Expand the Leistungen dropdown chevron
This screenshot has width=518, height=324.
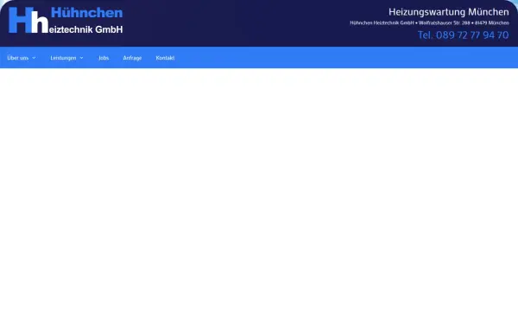81,58
